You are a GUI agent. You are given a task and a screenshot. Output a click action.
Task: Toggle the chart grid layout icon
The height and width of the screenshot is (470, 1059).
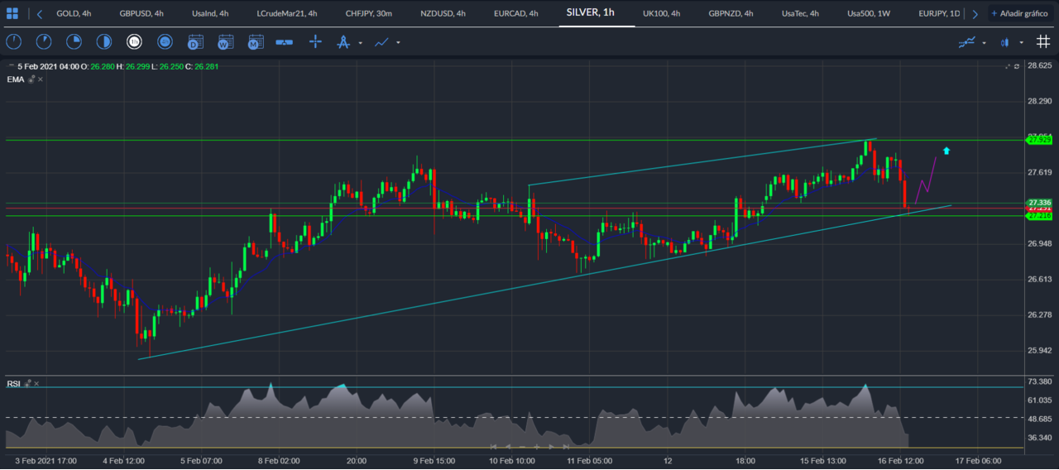(x=1043, y=42)
